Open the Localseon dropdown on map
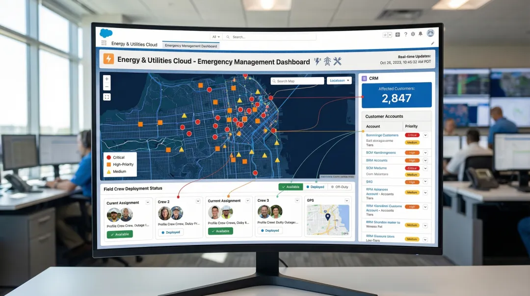The width and height of the screenshot is (530, 296). [x=340, y=81]
